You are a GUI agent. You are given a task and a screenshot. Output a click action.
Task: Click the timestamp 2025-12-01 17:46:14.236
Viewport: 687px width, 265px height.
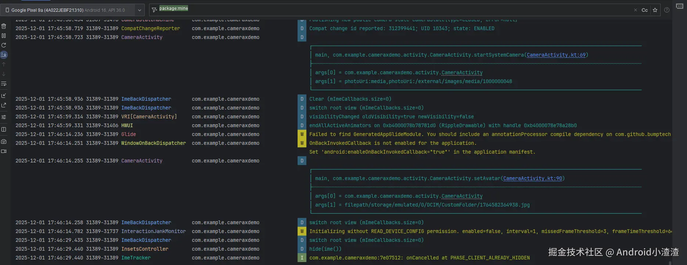pos(49,134)
